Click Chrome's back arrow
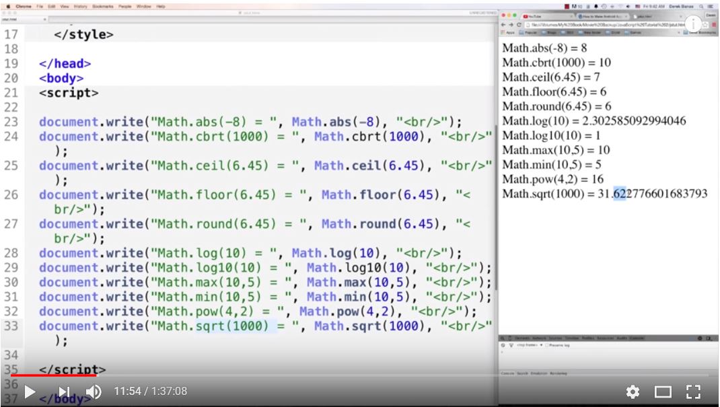 503,25
